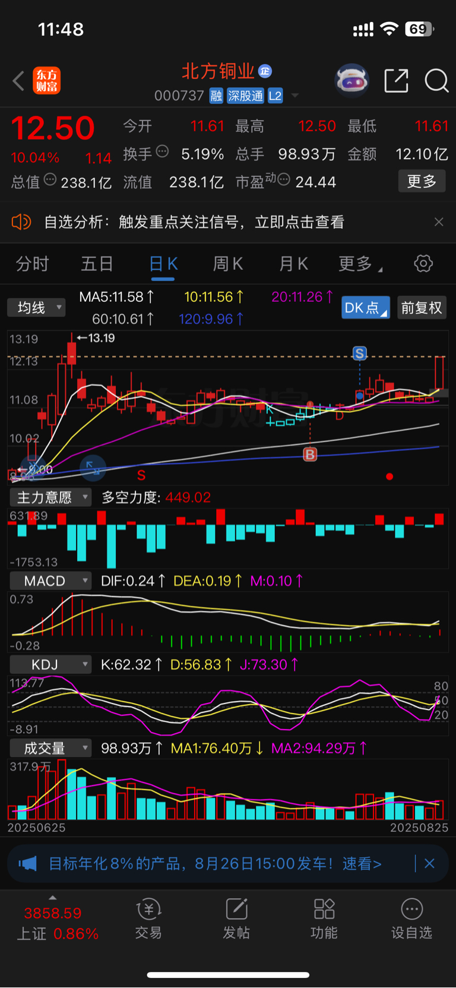Image resolution: width=456 pixels, height=988 pixels.
Task: Open the 目标年化8% product promotion
Action: click(x=215, y=863)
